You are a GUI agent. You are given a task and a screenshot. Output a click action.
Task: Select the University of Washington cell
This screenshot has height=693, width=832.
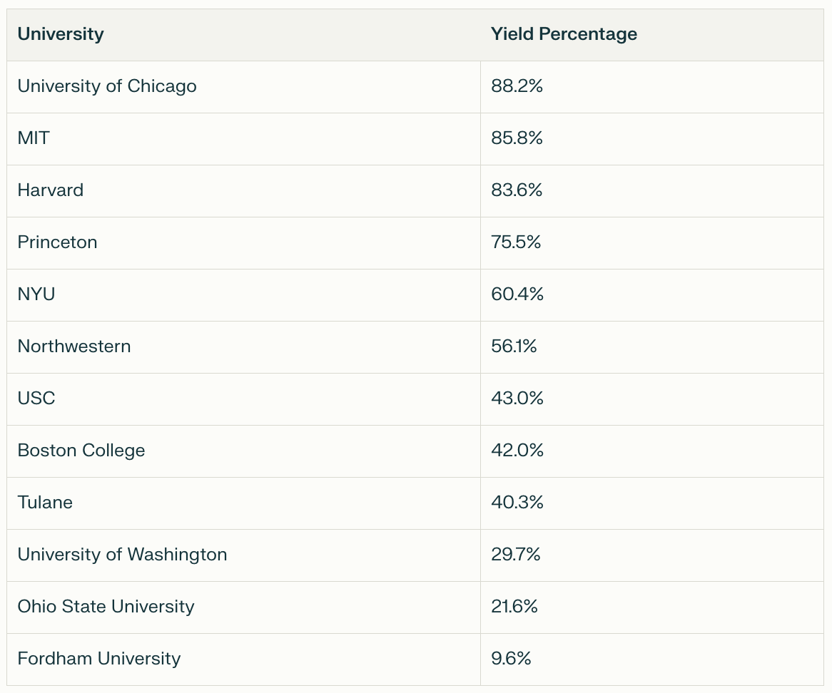point(122,555)
